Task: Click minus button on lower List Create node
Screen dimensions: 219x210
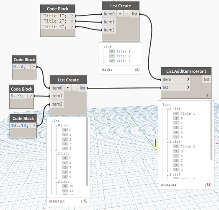Action: (75, 88)
